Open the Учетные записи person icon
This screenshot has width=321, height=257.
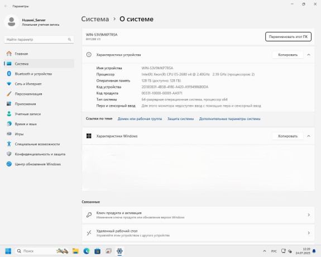(x=9, y=114)
